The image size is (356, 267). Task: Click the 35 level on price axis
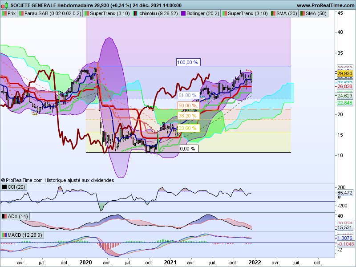tap(340, 53)
